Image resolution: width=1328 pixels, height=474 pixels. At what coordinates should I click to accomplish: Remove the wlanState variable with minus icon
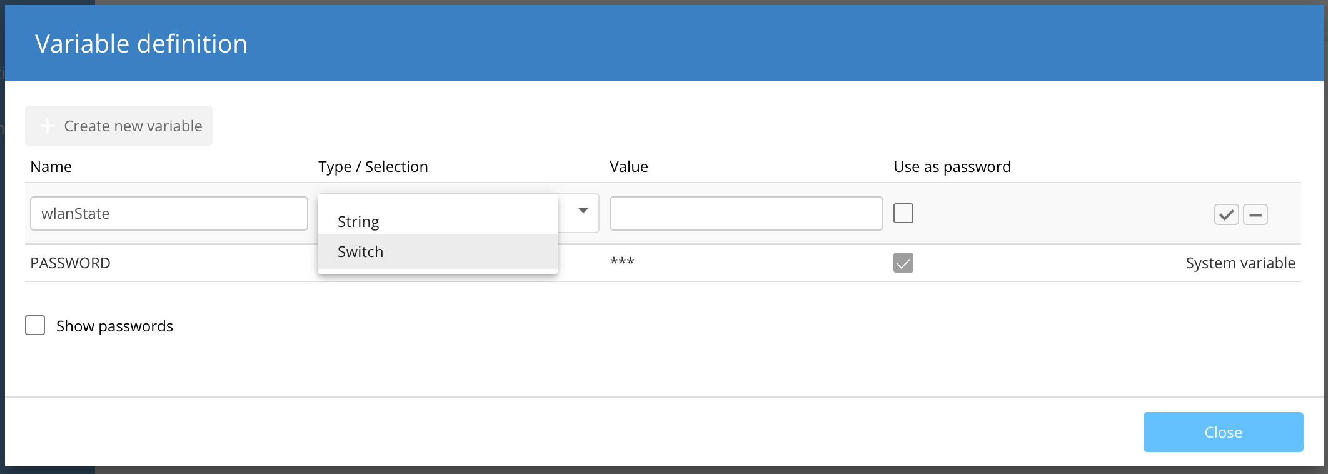click(1255, 214)
